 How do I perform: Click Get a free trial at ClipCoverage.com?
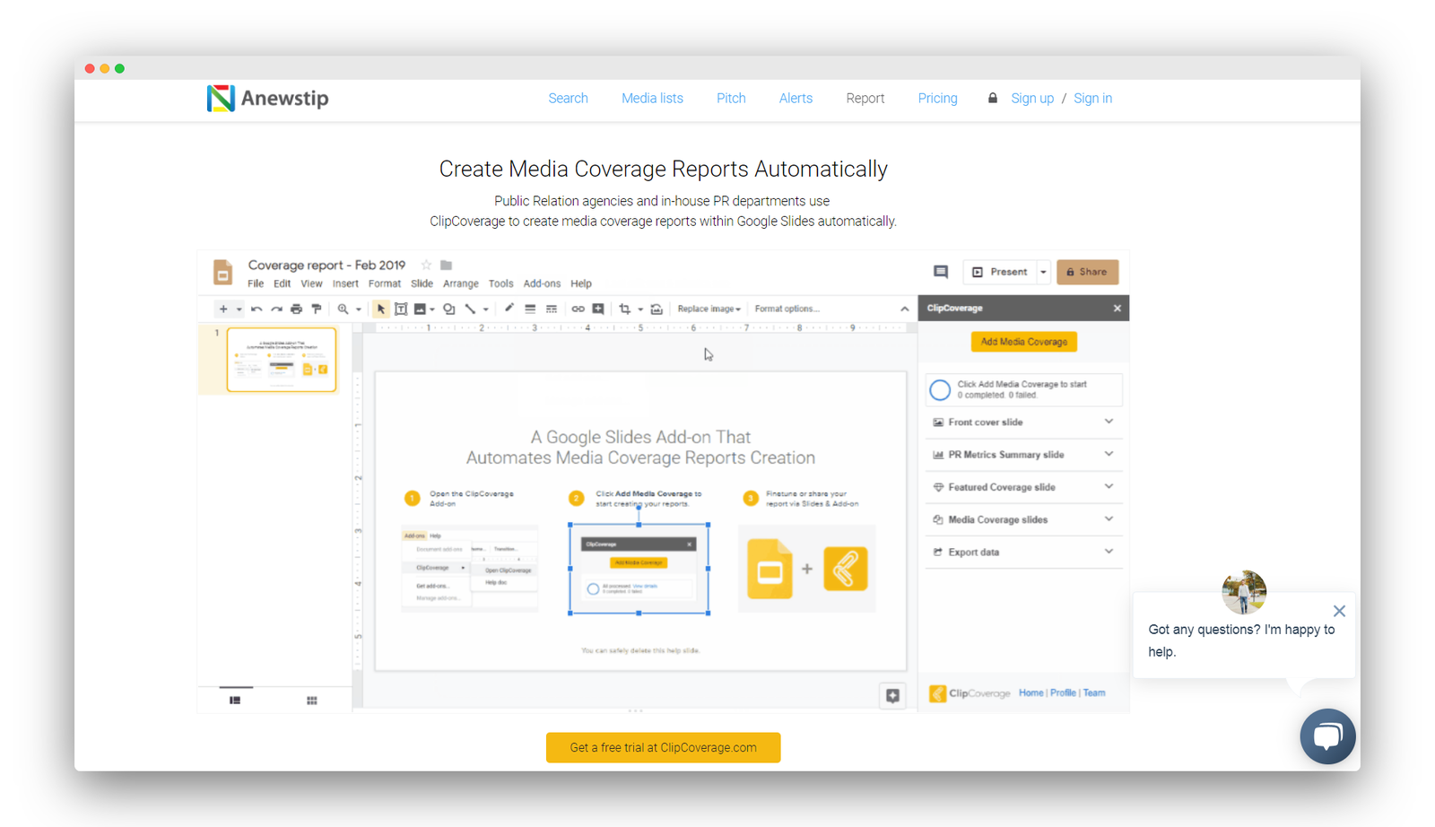[664, 748]
